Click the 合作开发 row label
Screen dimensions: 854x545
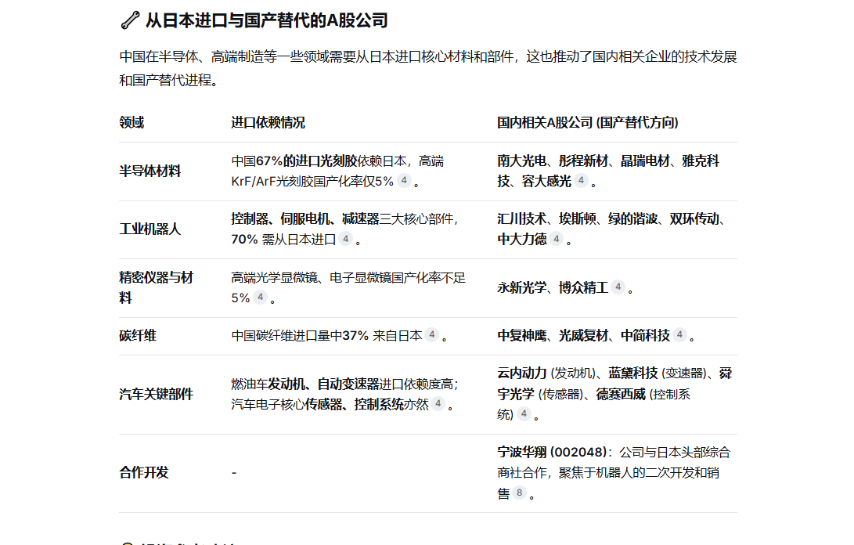(x=144, y=472)
